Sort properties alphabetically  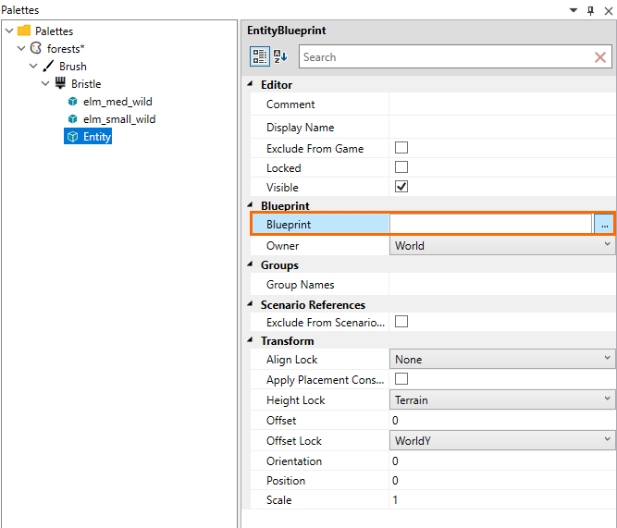click(280, 56)
